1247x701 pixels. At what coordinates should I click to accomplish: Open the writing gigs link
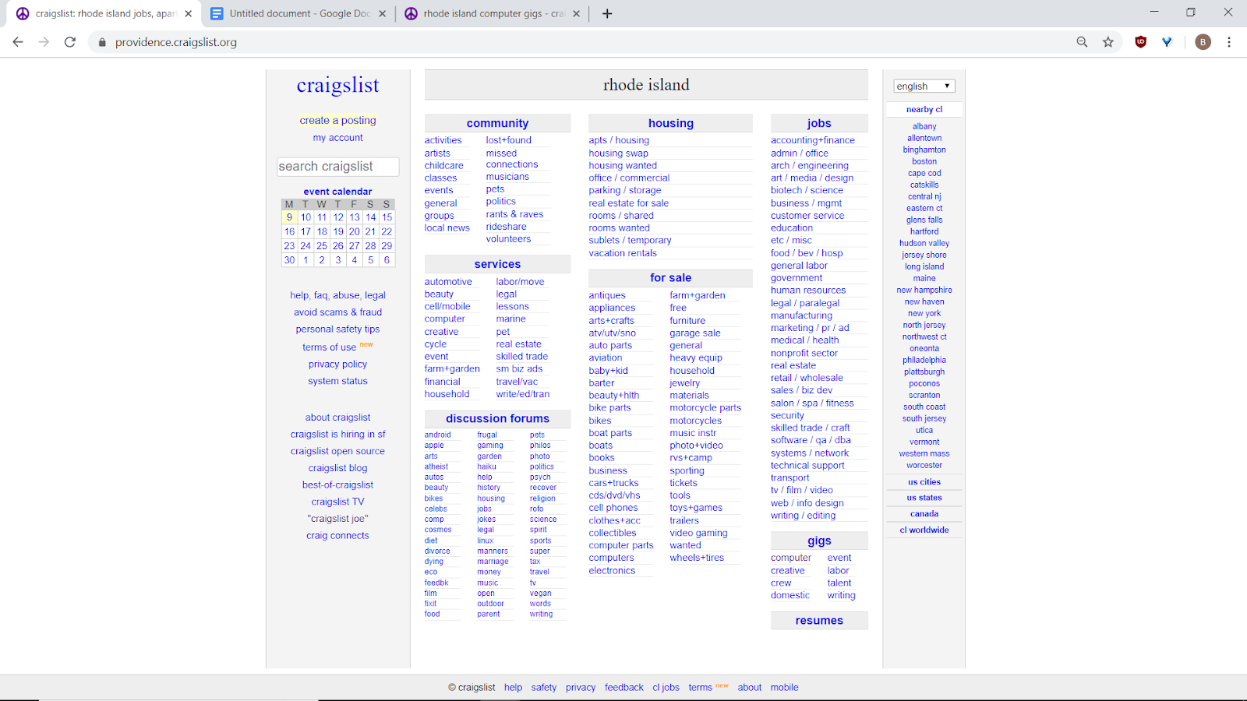pos(842,595)
